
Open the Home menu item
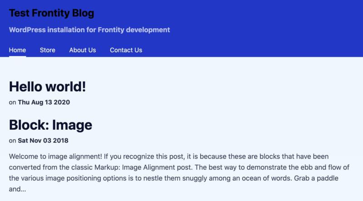(17, 50)
